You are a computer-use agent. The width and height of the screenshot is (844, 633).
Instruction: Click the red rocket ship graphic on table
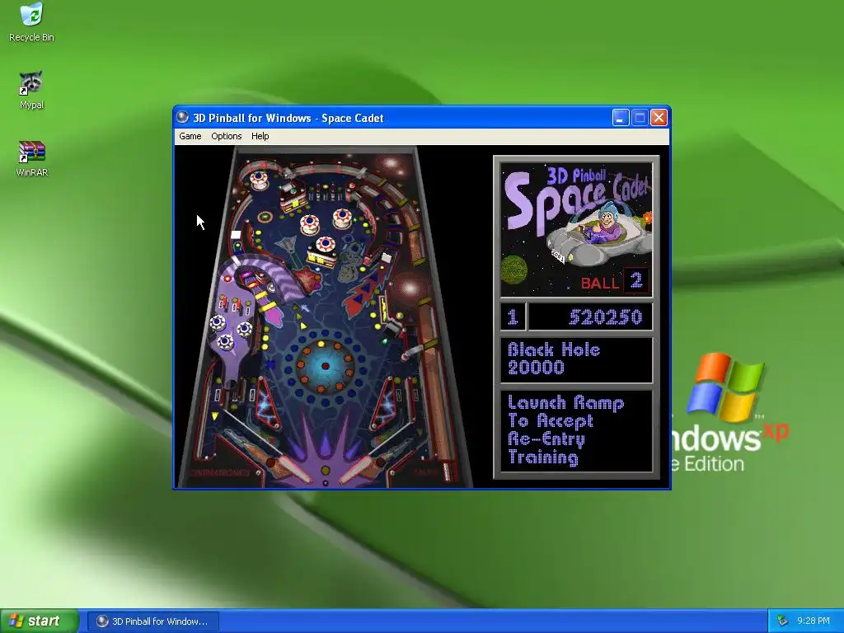365,291
